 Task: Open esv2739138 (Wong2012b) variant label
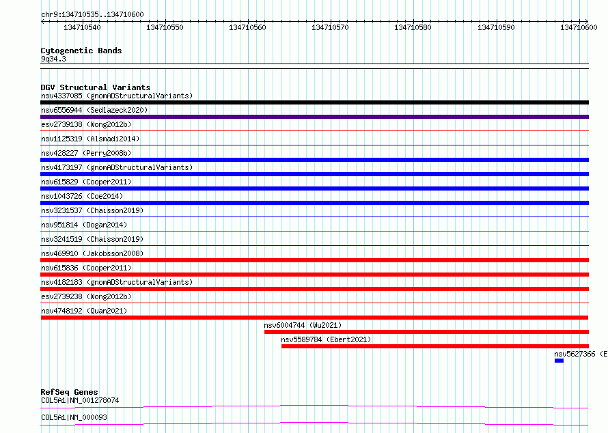86,124
